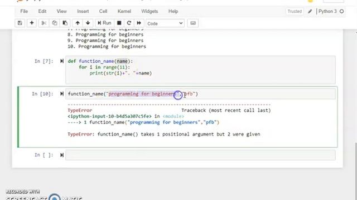Restart the kernel circular arrow icon
The height and width of the screenshot is (200, 357).
click(129, 23)
